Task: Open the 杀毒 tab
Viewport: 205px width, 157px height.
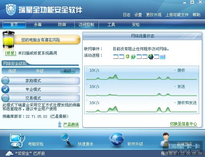Action: (38, 24)
